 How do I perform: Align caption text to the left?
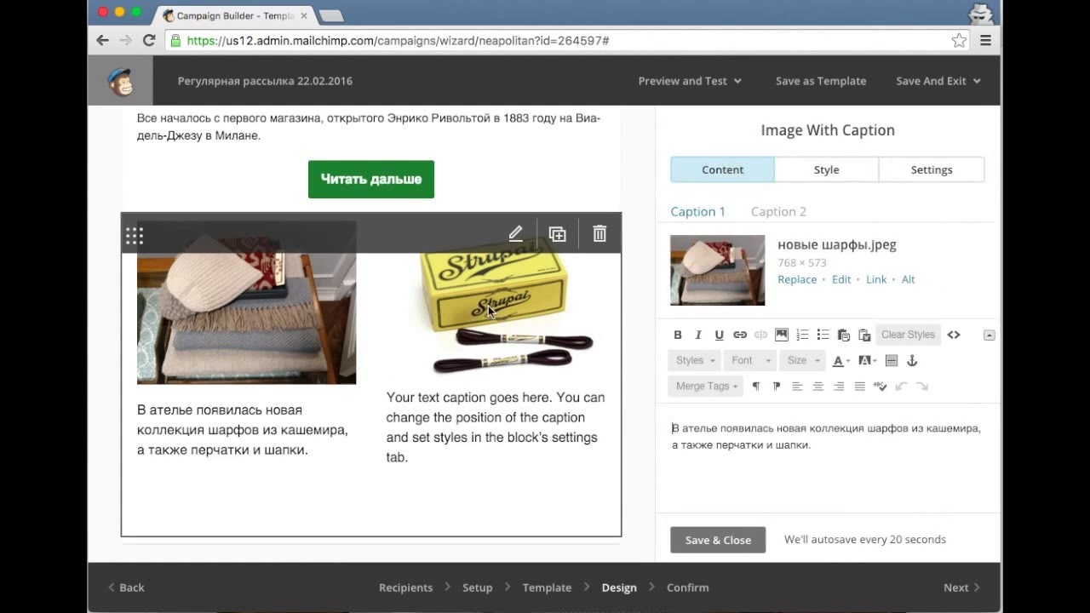click(797, 387)
